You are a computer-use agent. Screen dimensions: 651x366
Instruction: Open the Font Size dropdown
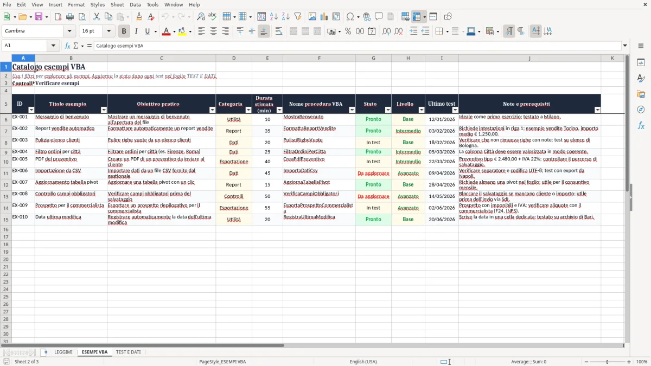click(108, 31)
